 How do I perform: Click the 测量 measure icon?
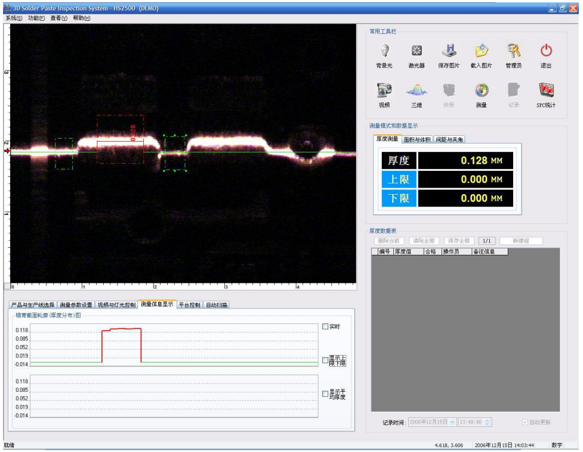coord(482,91)
